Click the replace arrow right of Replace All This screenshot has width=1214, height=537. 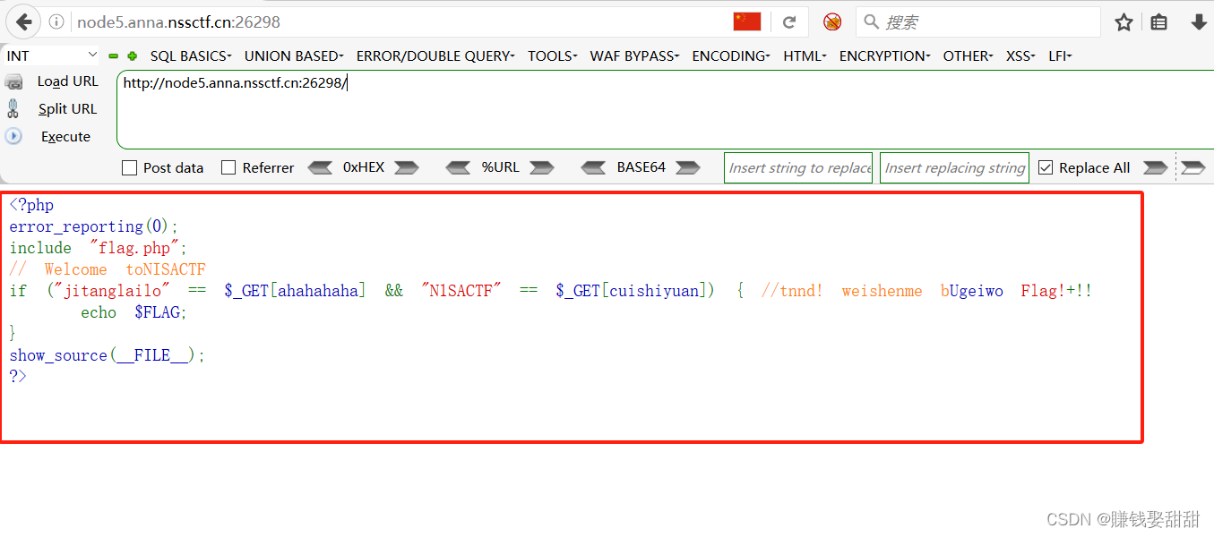pos(1156,167)
